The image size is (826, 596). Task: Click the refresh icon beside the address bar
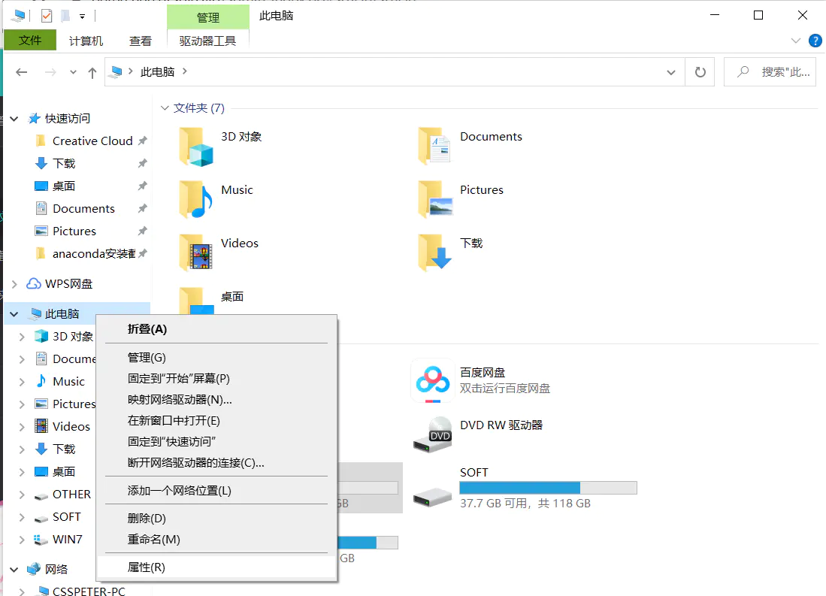[x=700, y=71]
